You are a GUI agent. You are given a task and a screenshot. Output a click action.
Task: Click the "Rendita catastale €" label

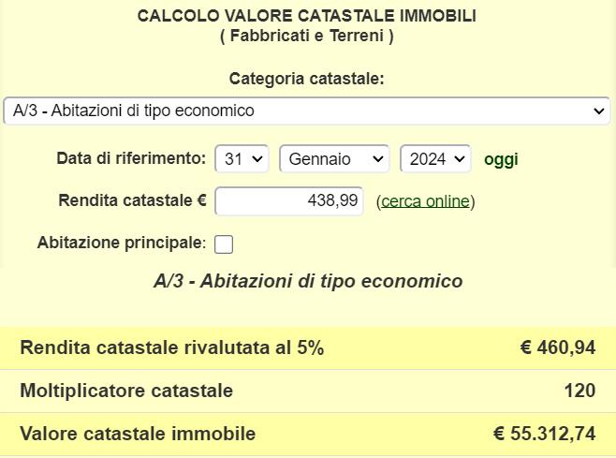tap(132, 200)
